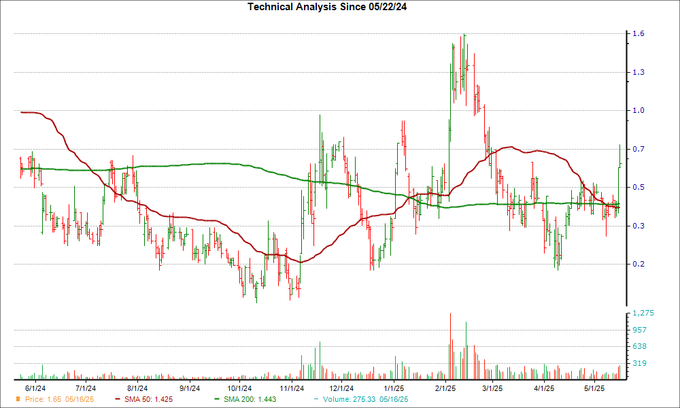Click the 5/1/25 date axis label

tap(594, 388)
